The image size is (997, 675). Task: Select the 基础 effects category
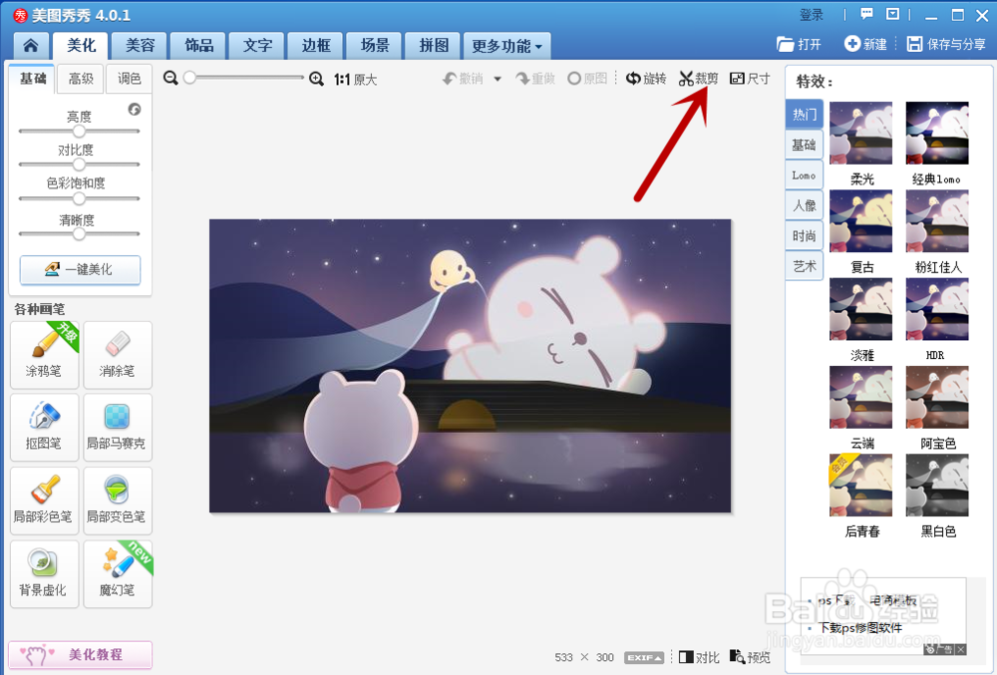805,145
